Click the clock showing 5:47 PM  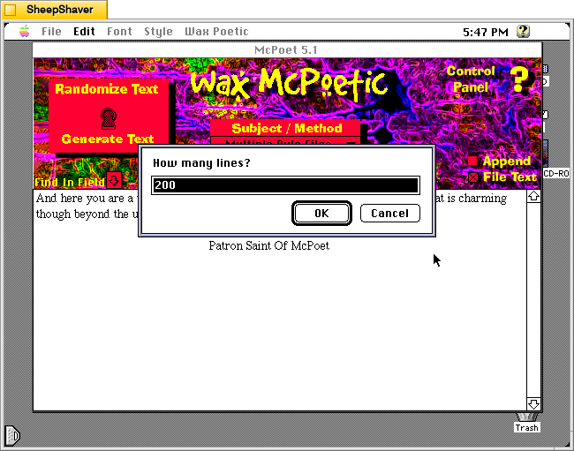coord(486,32)
